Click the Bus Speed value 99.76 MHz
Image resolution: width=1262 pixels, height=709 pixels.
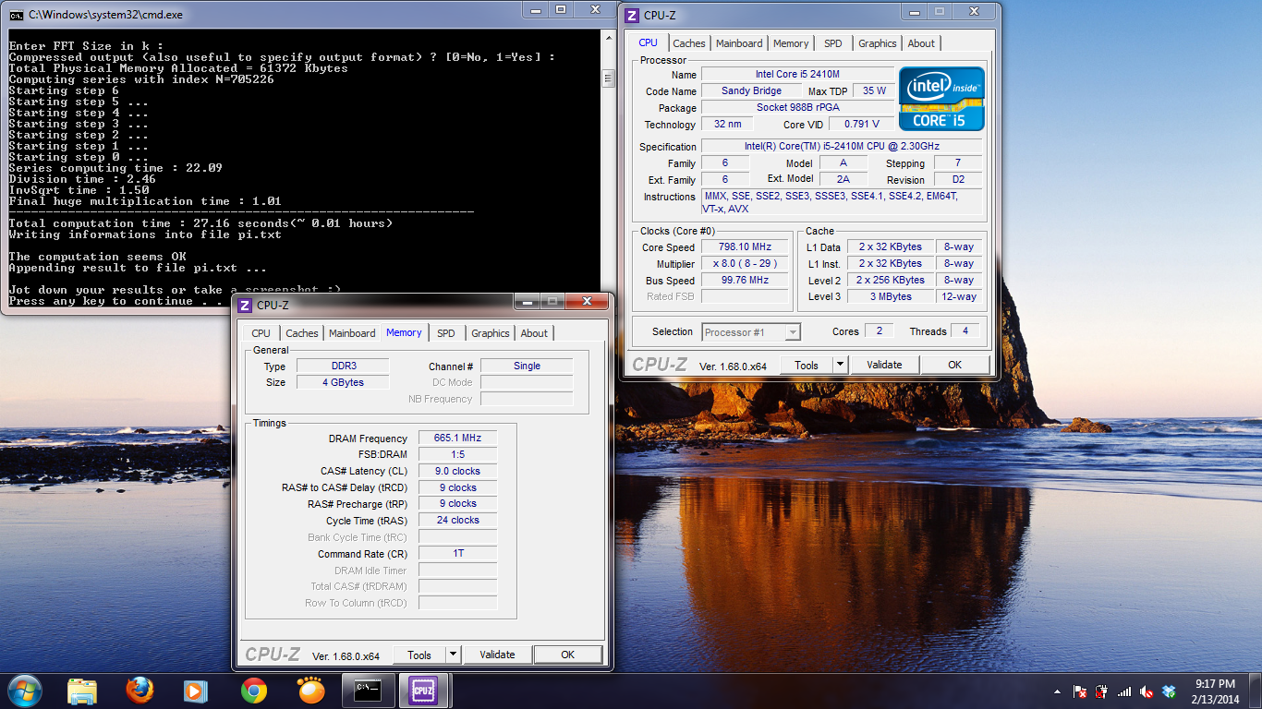[x=745, y=280]
